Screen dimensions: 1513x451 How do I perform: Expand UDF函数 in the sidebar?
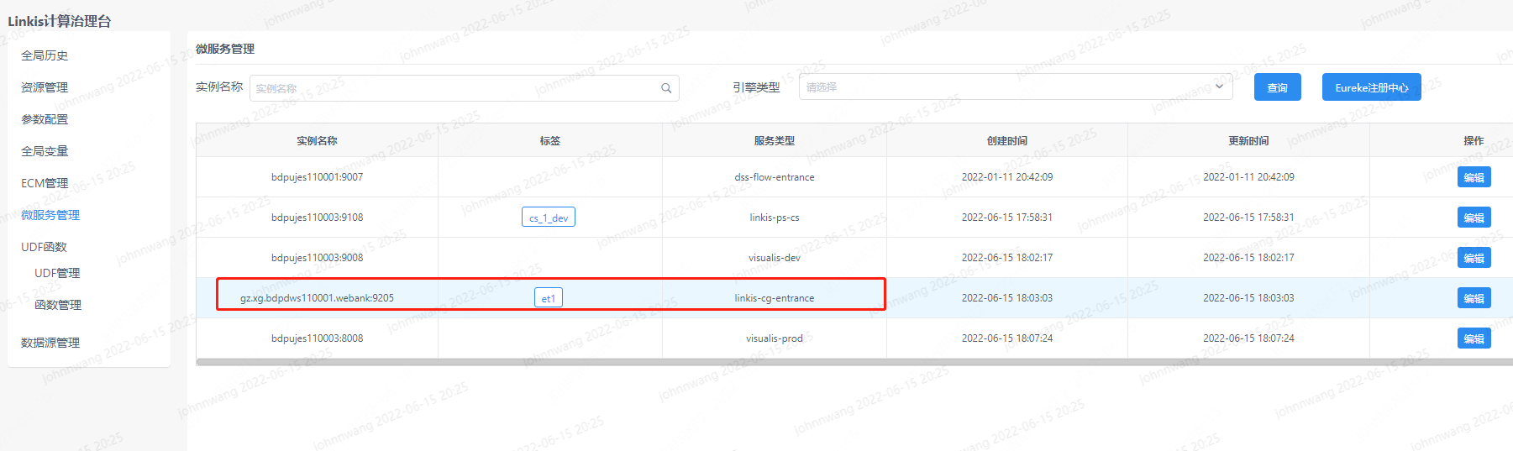pyautogui.click(x=44, y=247)
